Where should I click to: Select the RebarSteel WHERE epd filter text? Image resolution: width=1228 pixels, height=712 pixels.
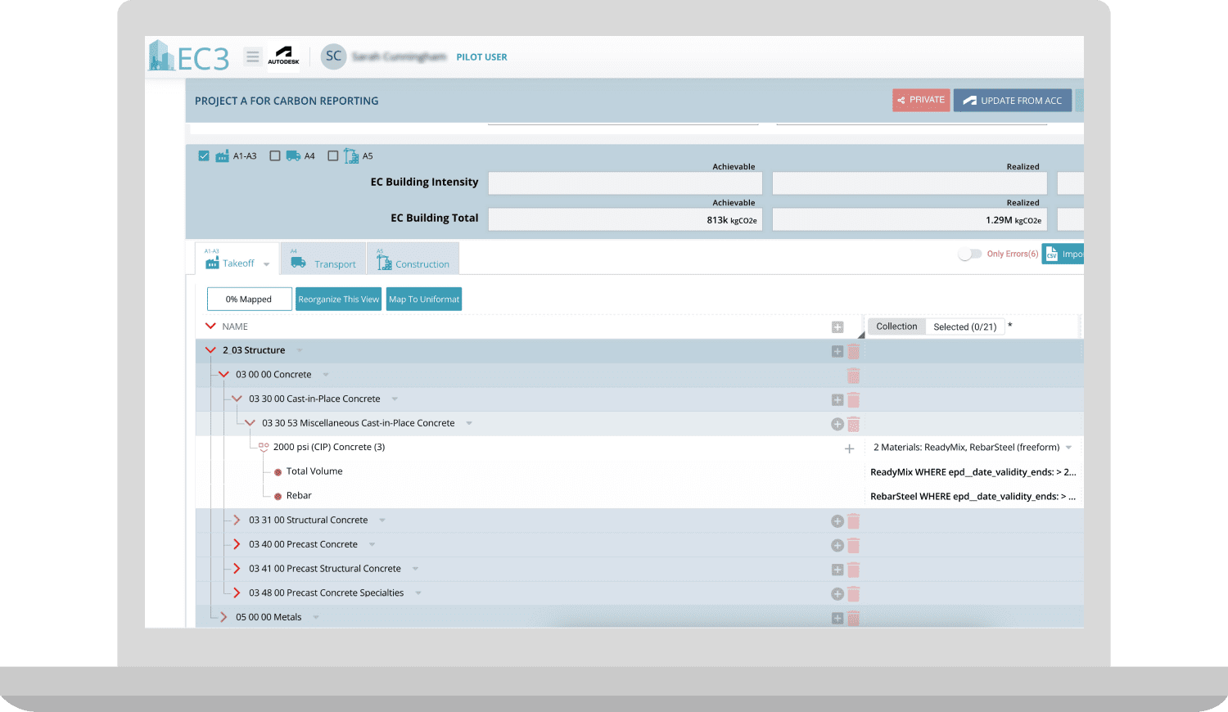(x=973, y=497)
